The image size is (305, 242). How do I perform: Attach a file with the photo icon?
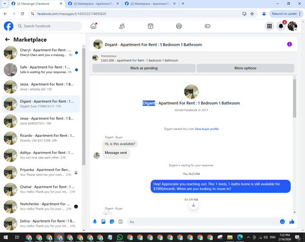tap(103, 221)
